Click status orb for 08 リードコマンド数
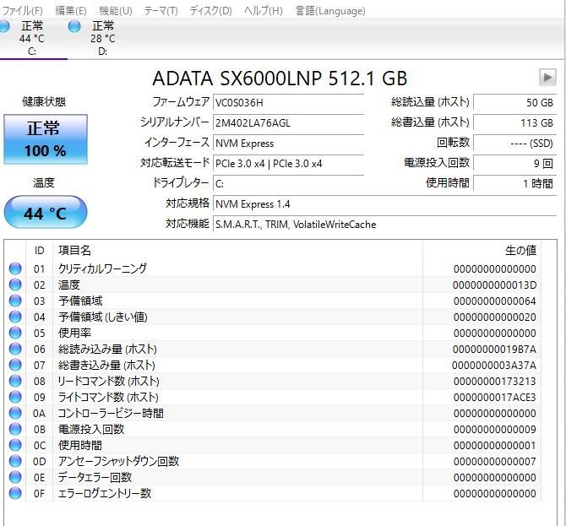This screenshot has width=566, height=526. 15,381
